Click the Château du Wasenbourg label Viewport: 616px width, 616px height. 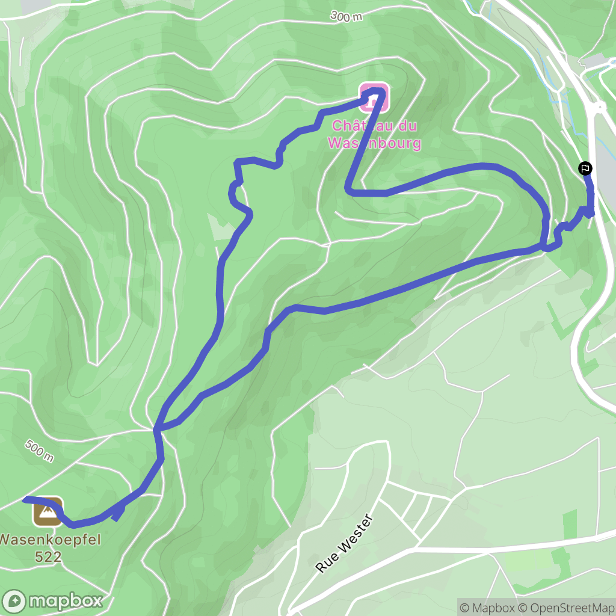pos(374,134)
